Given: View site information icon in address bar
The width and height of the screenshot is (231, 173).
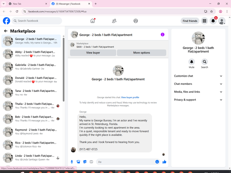Looking at the screenshot, I should pos(24,12).
